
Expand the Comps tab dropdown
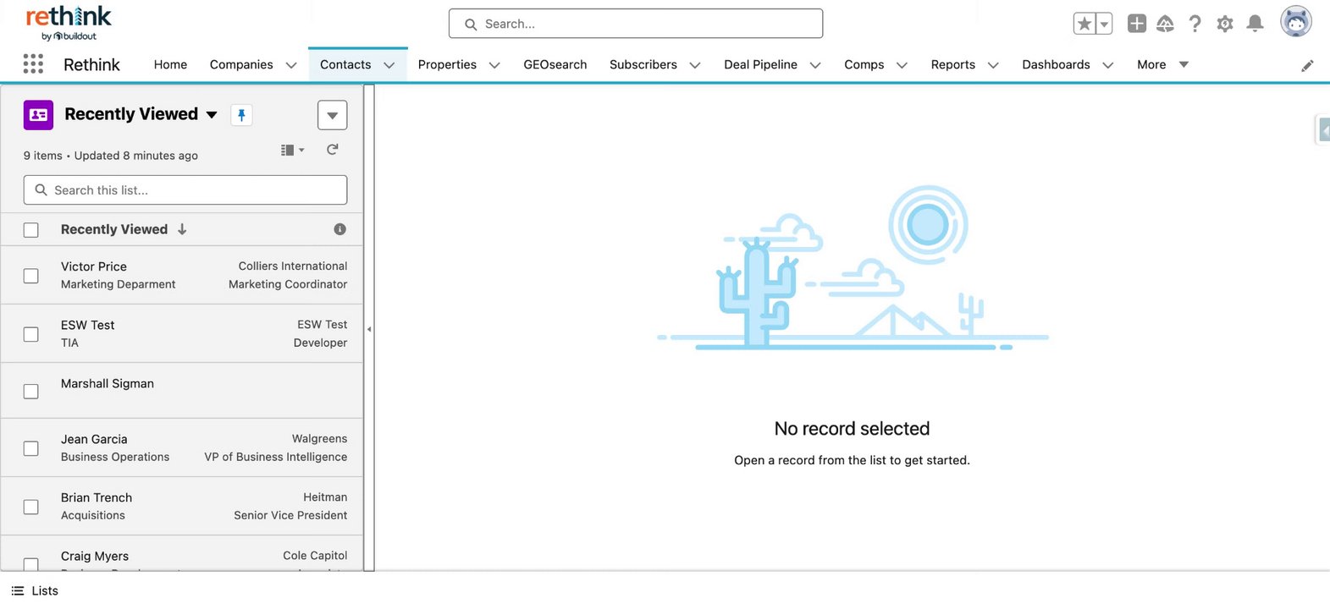click(902, 65)
